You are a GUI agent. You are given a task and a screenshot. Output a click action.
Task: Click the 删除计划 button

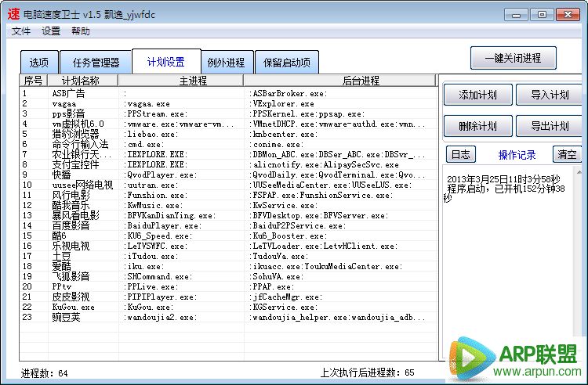(477, 126)
